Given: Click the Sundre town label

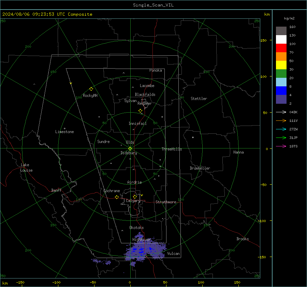Looking at the screenshot, I should [x=103, y=142].
